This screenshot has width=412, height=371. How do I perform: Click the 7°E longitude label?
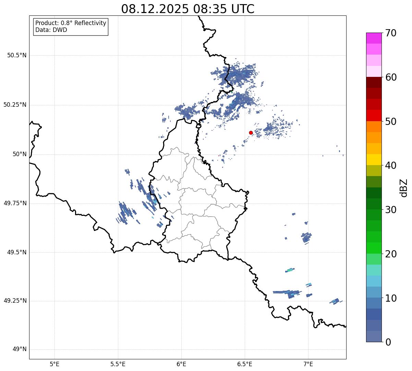tap(308, 364)
